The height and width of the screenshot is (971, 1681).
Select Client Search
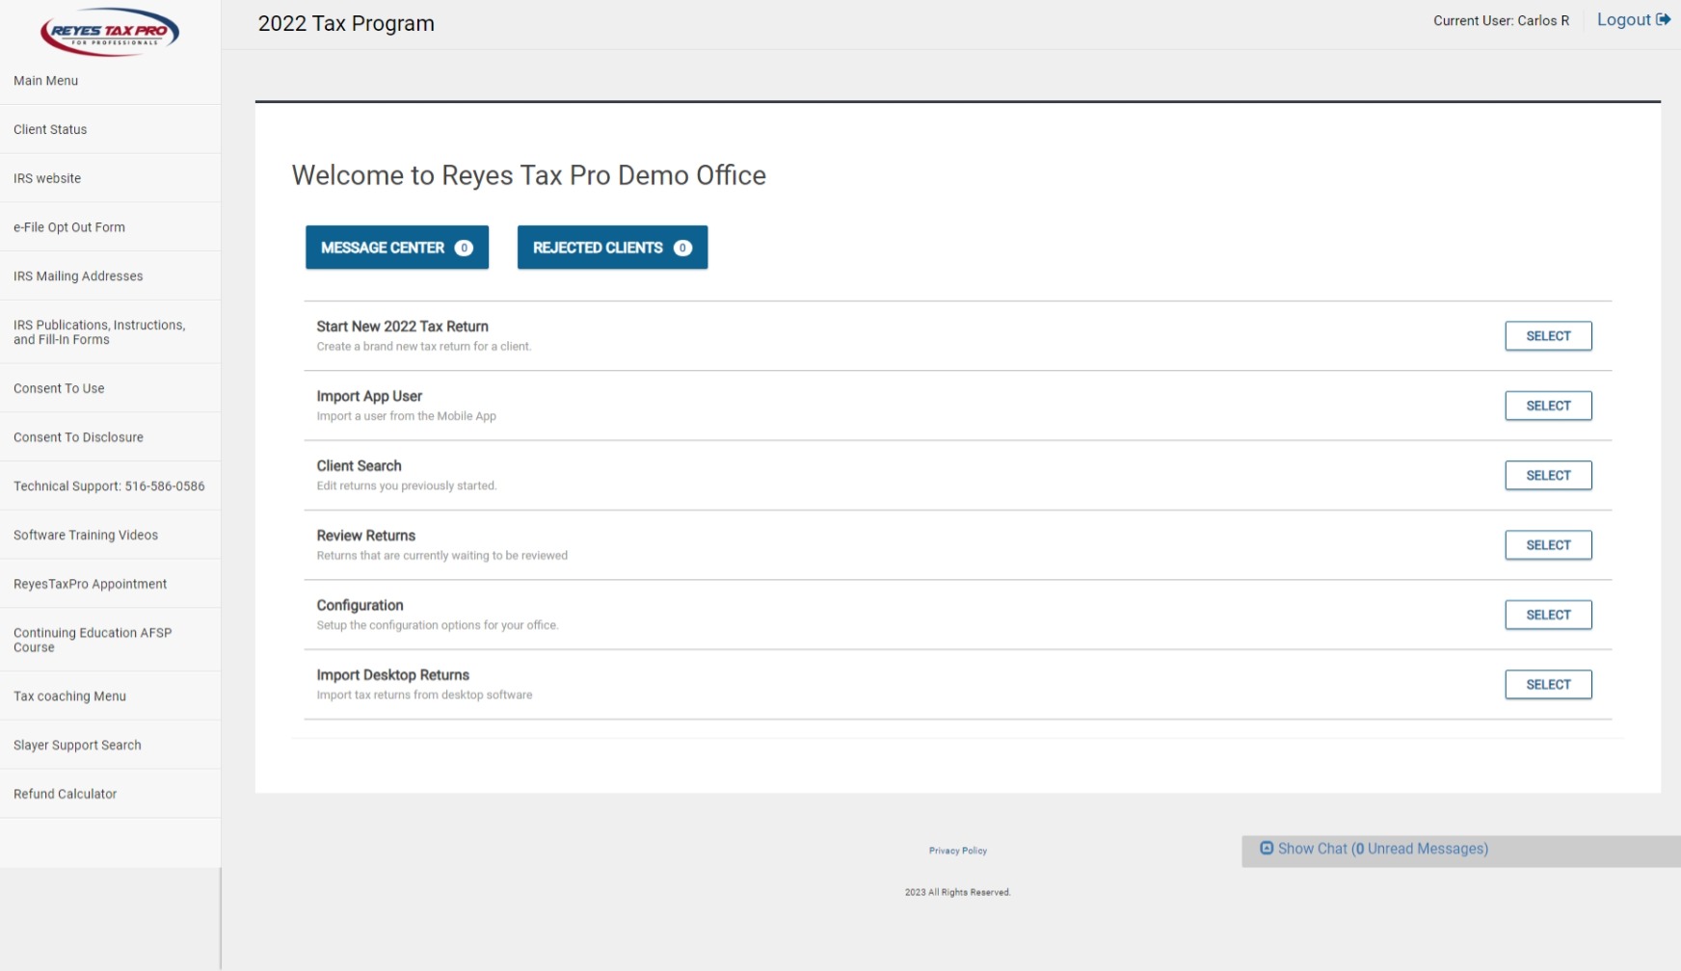click(x=1548, y=475)
